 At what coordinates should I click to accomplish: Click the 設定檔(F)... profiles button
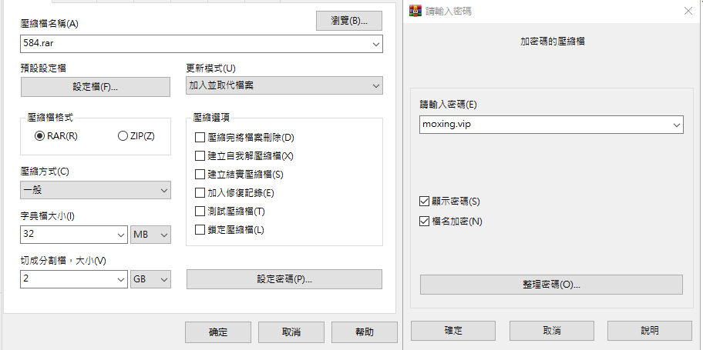96,87
